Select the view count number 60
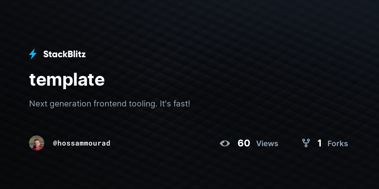Viewport: 379px width, 189px height. point(244,143)
